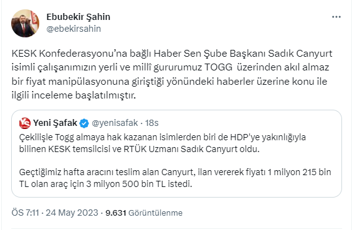The image size is (352, 230).
Task: Click Yeni Şafak's blue verified badge
Action: click(x=84, y=123)
